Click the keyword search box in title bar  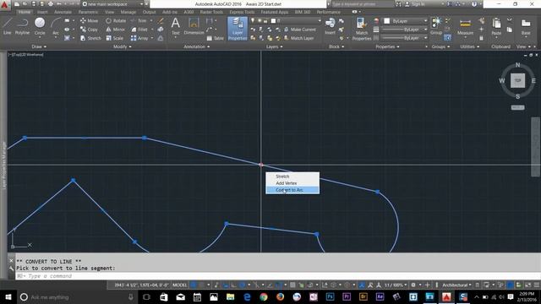pyautogui.click(x=363, y=4)
